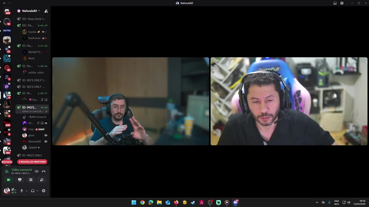The width and height of the screenshot is (369, 207).
Task: Disconnect from voice call
Action: (x=44, y=171)
